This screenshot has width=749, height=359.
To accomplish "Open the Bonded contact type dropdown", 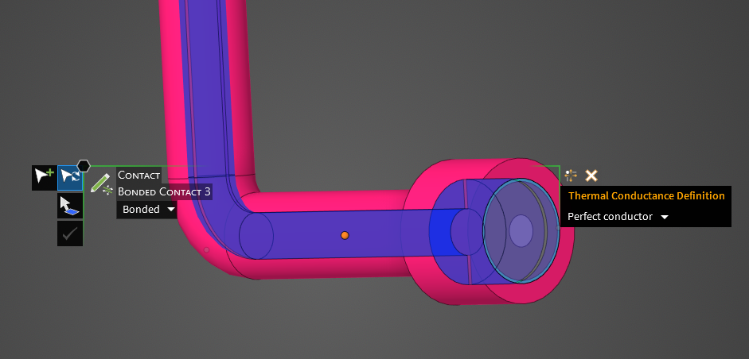I will pyautogui.click(x=148, y=210).
